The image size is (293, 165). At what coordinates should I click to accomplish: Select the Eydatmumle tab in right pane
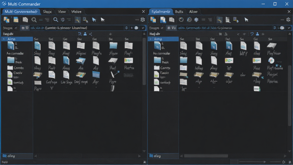pos(161,11)
